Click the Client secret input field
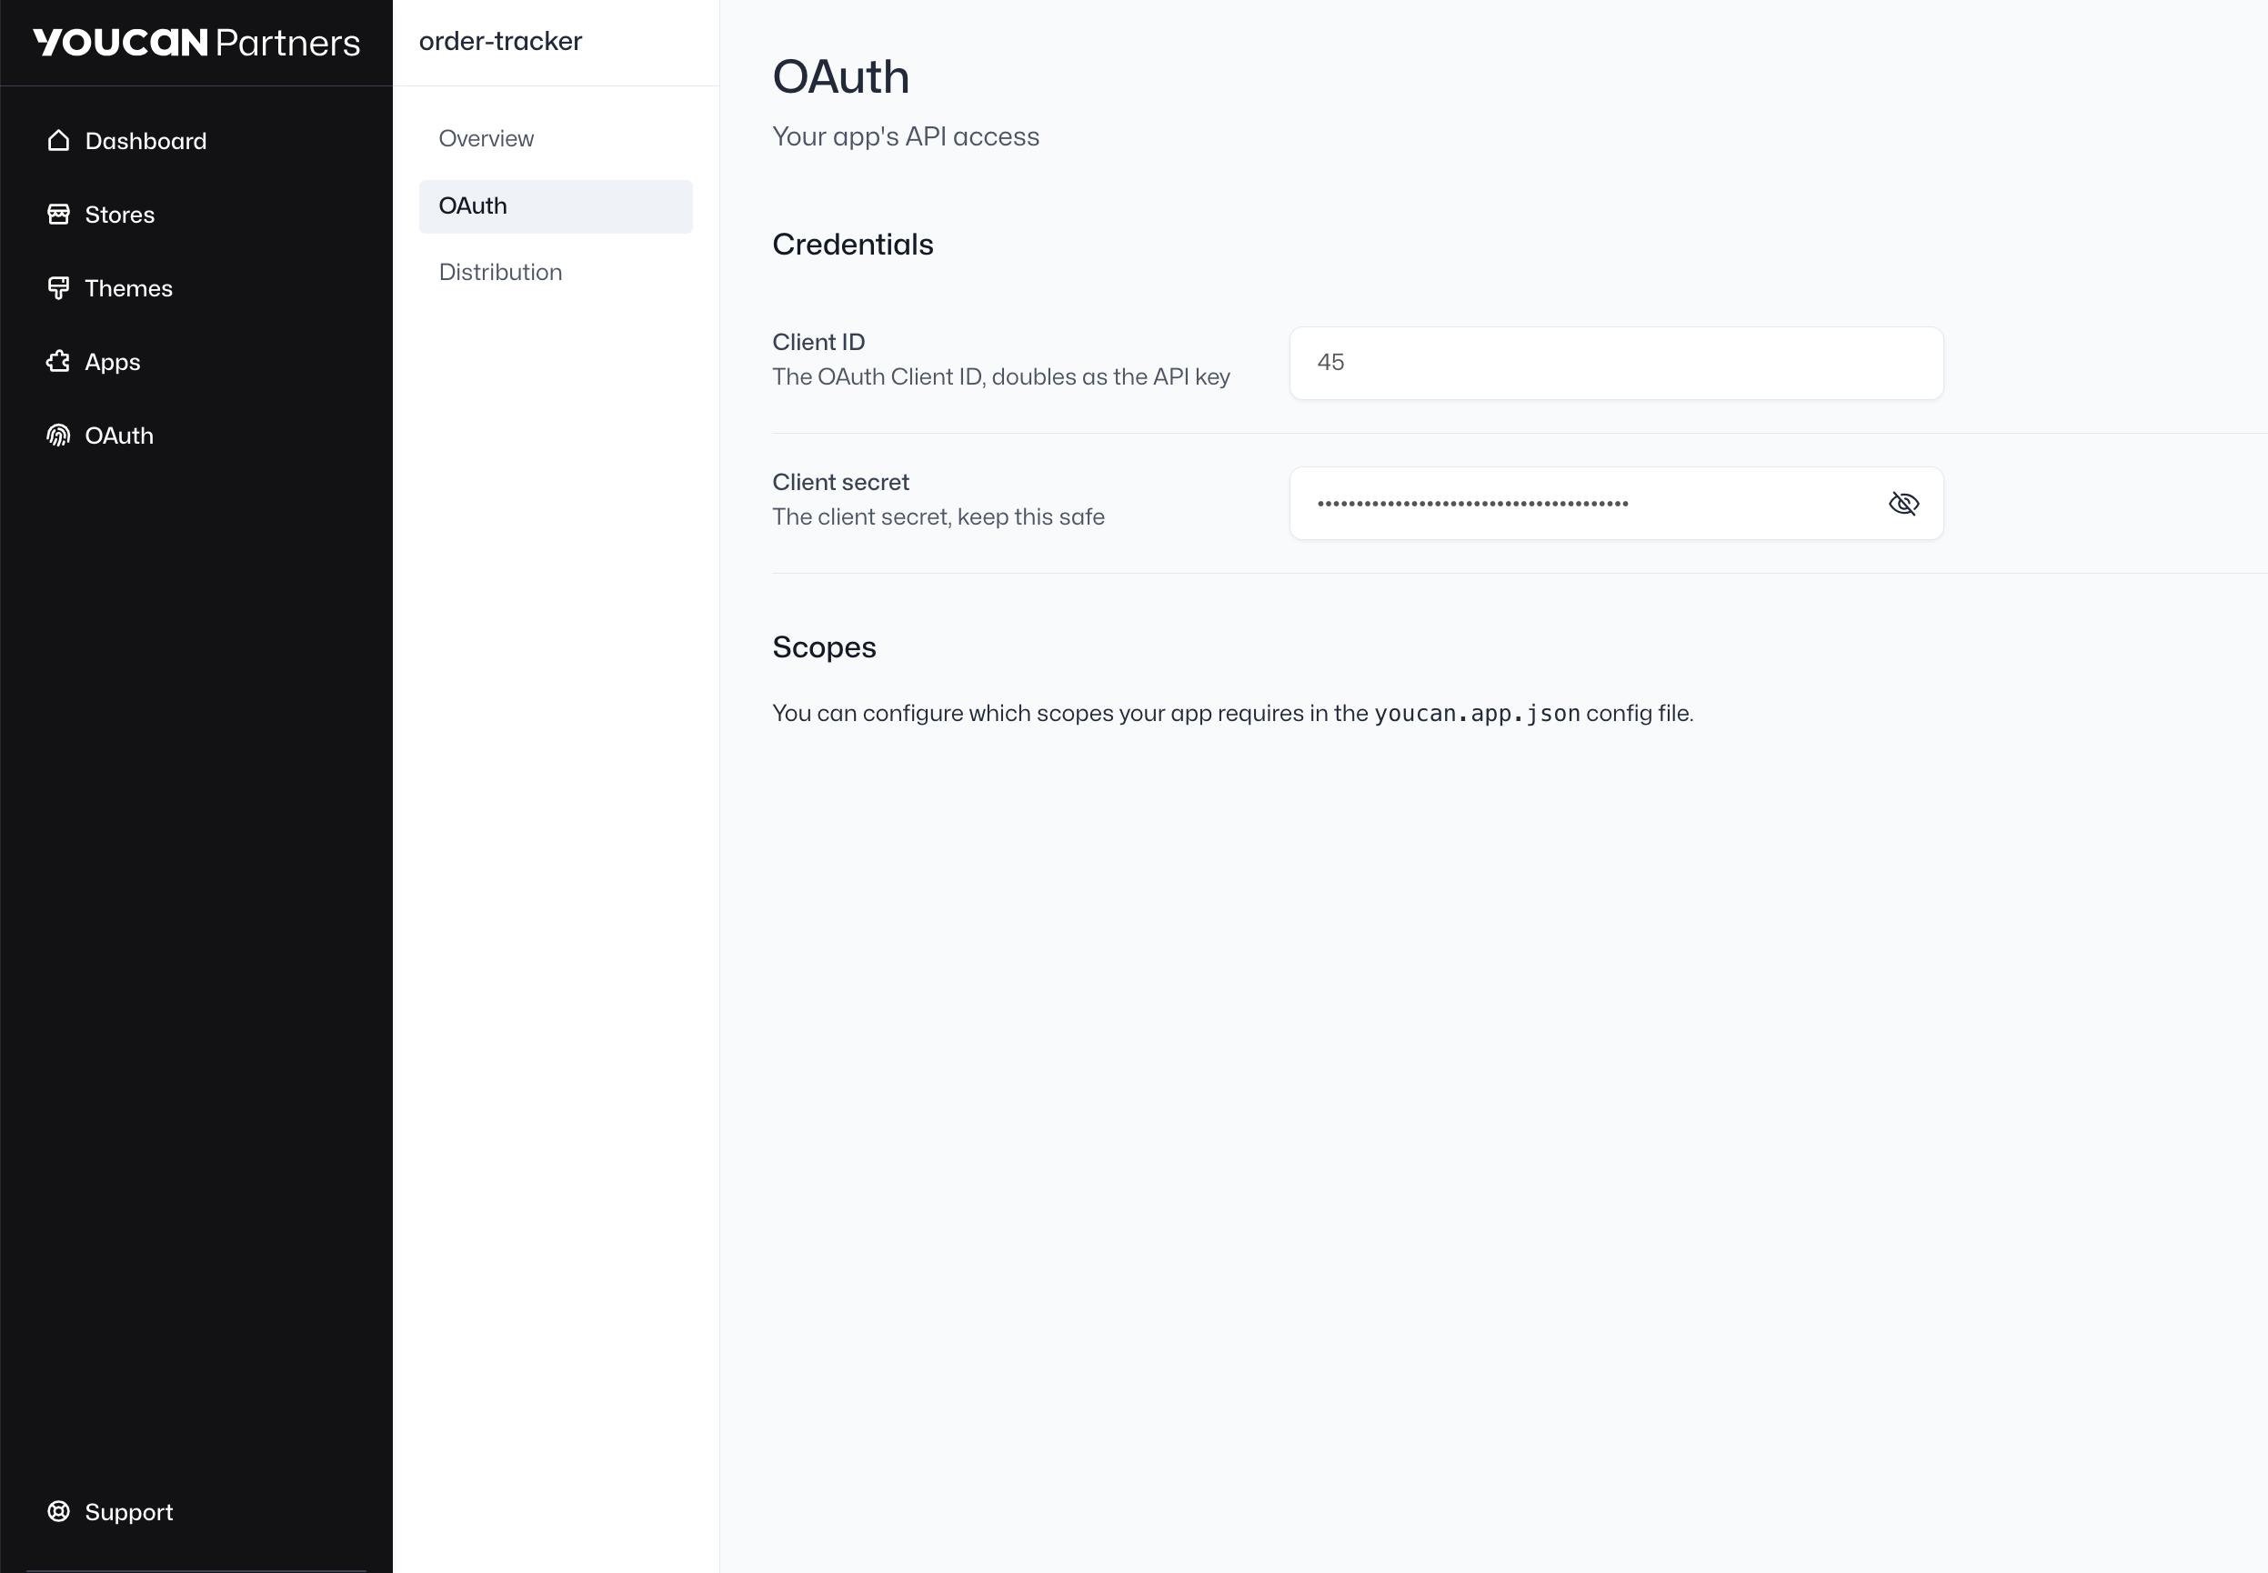 (1615, 503)
